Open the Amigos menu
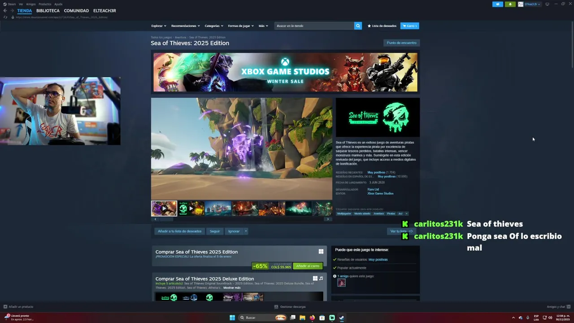 point(31,4)
